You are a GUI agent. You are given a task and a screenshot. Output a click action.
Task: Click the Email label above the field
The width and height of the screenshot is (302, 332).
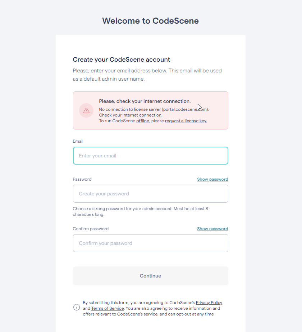[78, 141]
